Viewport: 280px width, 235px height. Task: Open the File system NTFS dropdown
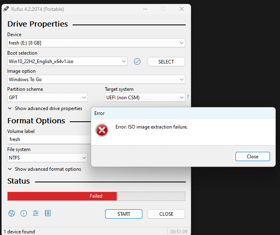tap(47, 158)
